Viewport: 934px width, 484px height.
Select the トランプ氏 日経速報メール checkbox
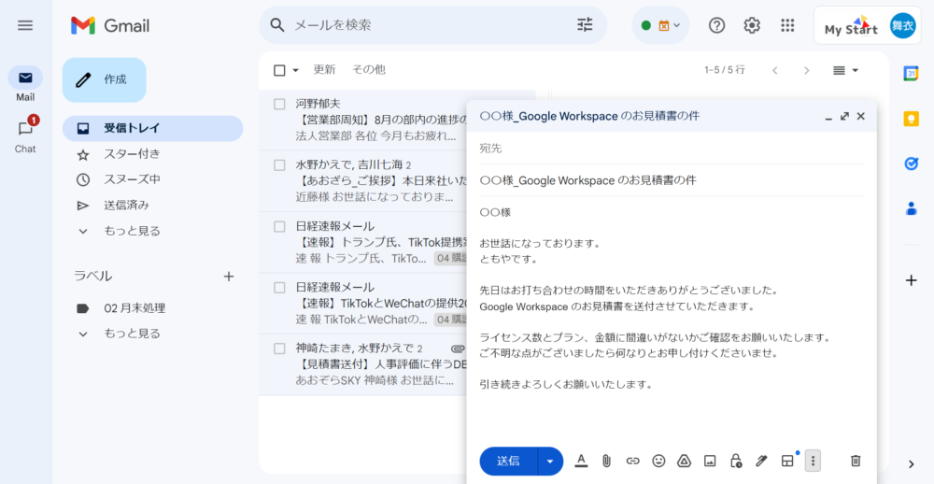coord(279,226)
